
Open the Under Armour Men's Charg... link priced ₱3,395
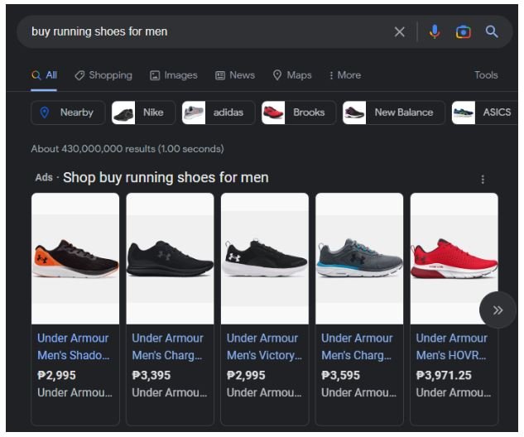167,347
